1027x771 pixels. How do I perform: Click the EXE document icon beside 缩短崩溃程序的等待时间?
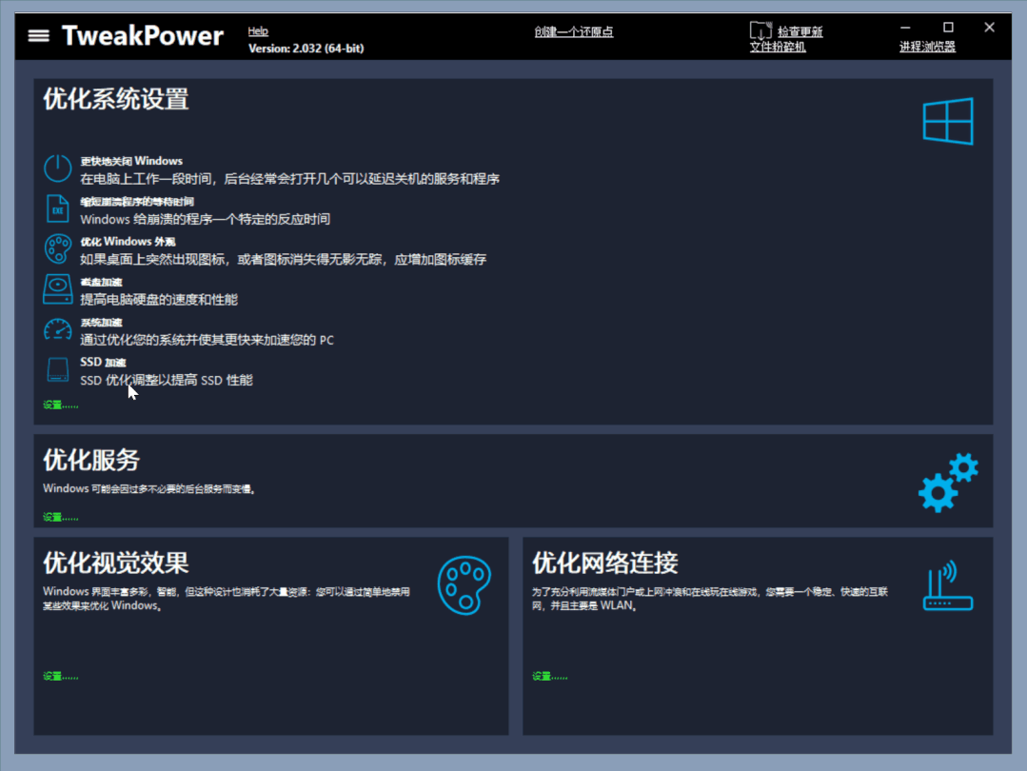tap(57, 208)
